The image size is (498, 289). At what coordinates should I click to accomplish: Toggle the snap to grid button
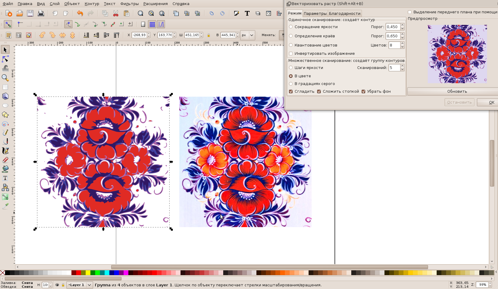click(x=152, y=24)
